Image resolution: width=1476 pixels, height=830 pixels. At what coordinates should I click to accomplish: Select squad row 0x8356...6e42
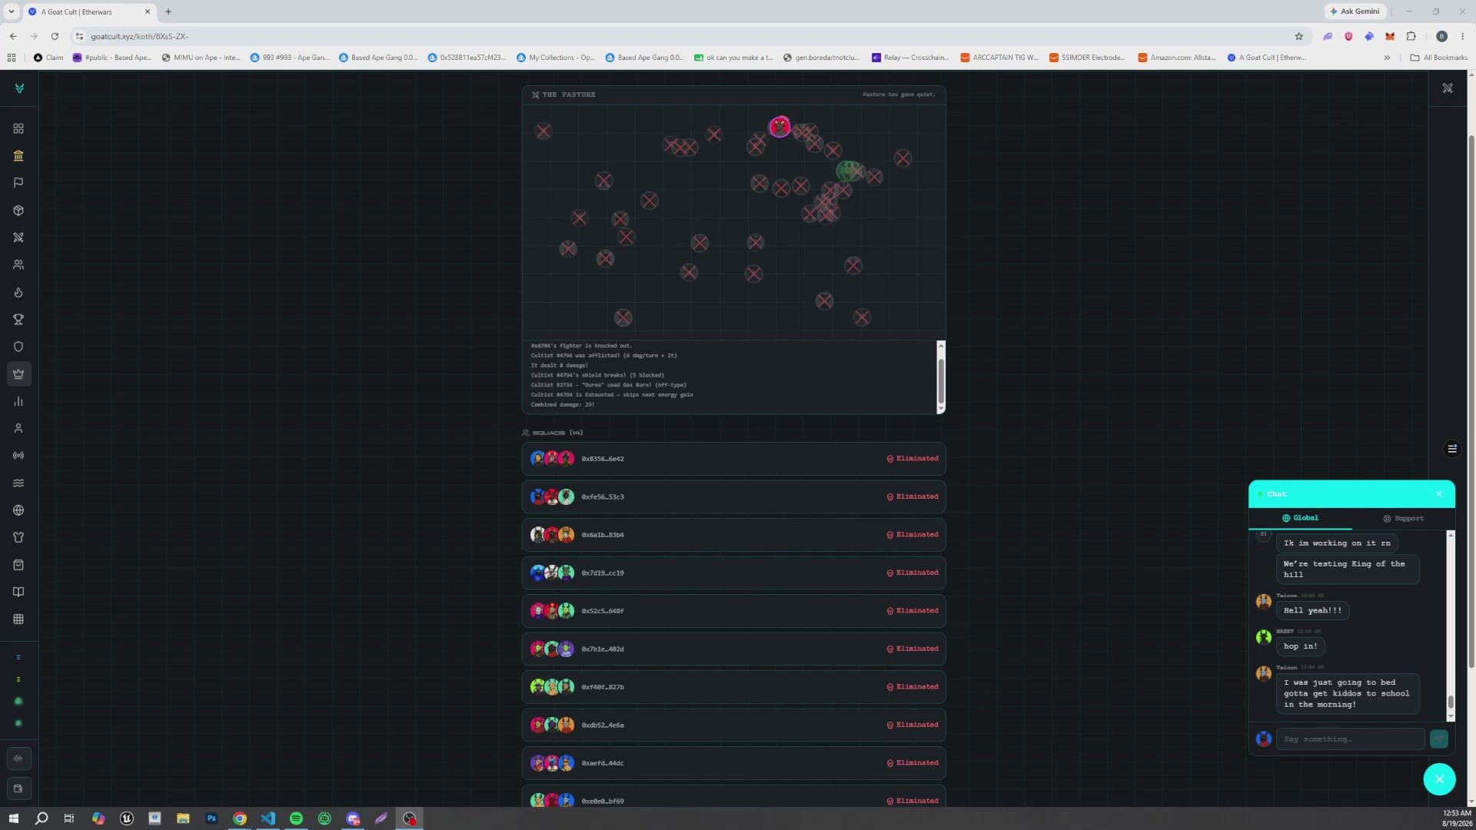[733, 459]
